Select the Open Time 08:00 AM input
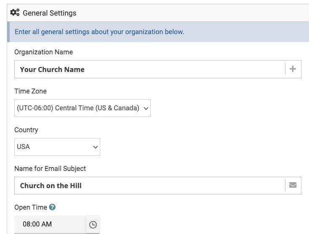309x234 pixels. tap(50, 224)
